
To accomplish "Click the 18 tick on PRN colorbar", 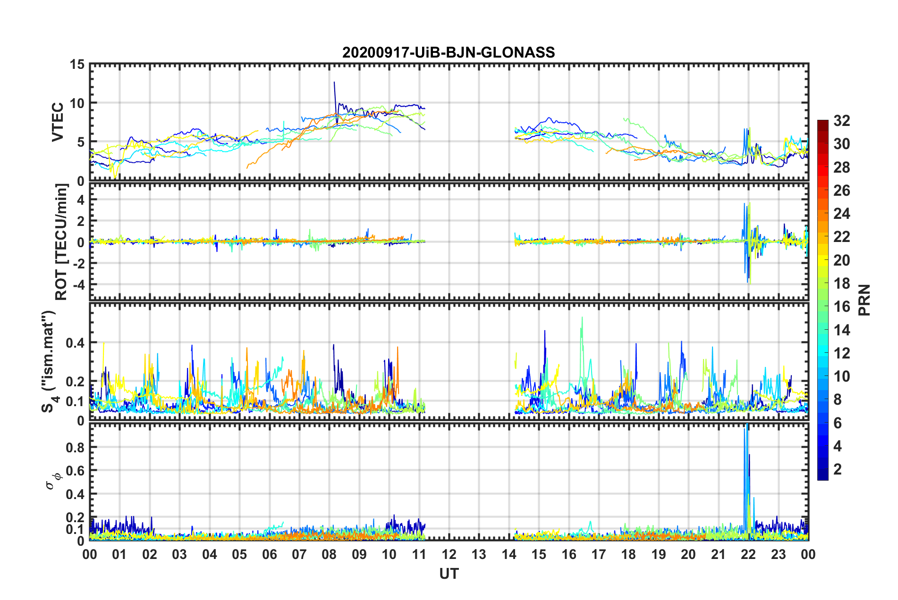I will pos(841,283).
